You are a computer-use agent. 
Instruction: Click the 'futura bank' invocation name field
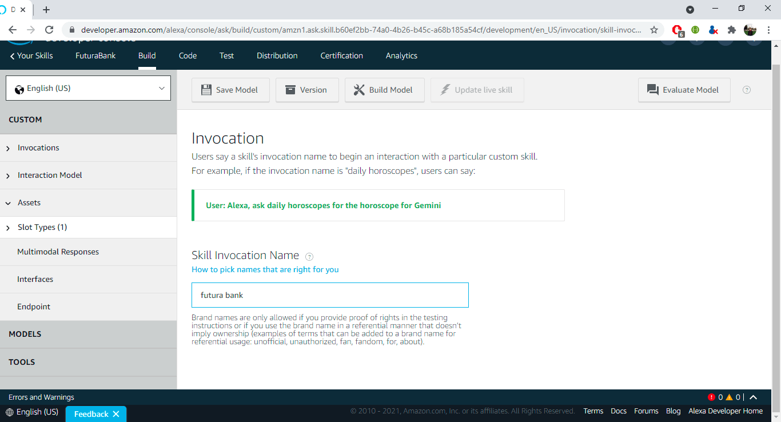click(330, 295)
